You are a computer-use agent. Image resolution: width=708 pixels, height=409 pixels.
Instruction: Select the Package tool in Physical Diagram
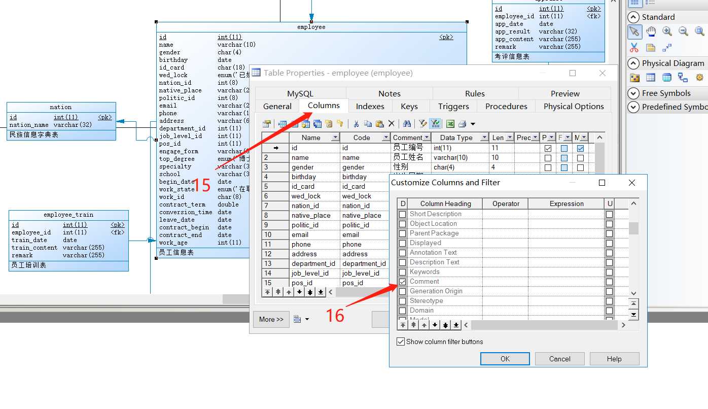click(x=634, y=78)
